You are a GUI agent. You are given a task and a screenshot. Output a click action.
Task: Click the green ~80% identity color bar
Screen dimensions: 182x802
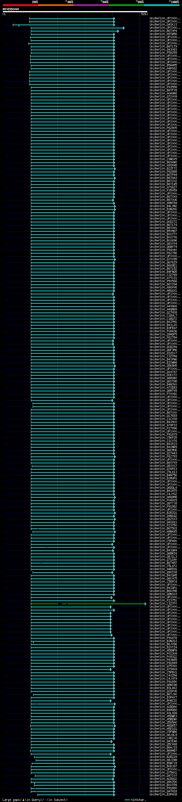click(126, 5)
